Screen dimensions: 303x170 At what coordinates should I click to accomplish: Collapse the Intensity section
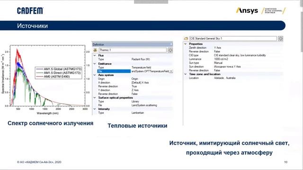(95, 109)
